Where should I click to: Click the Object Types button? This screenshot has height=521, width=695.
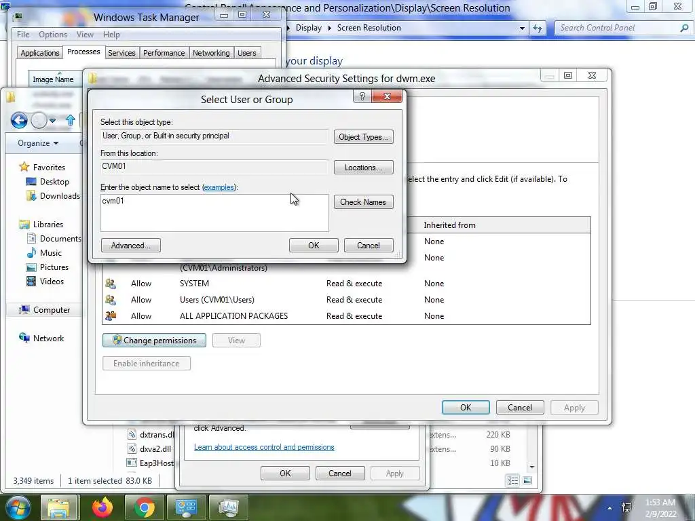364,137
